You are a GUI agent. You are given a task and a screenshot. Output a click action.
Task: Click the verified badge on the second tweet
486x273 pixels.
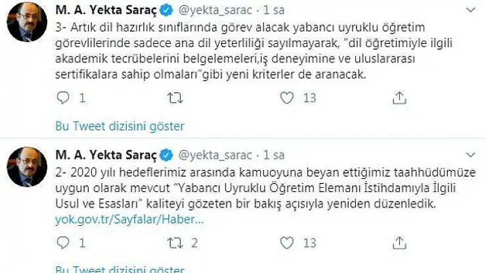point(167,155)
